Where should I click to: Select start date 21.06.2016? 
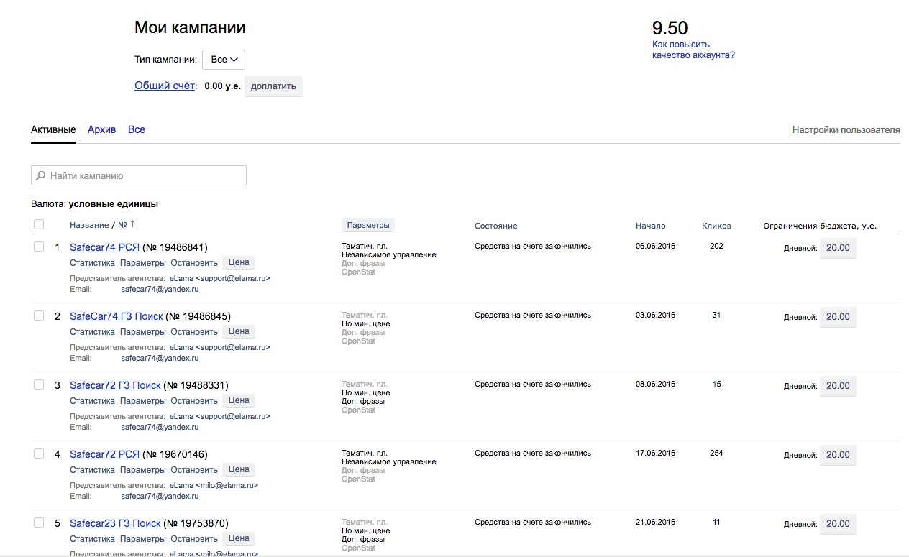click(655, 522)
